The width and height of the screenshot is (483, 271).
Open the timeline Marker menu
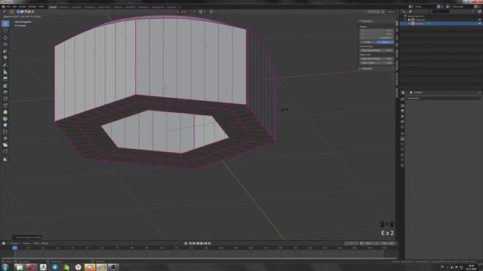[45, 243]
